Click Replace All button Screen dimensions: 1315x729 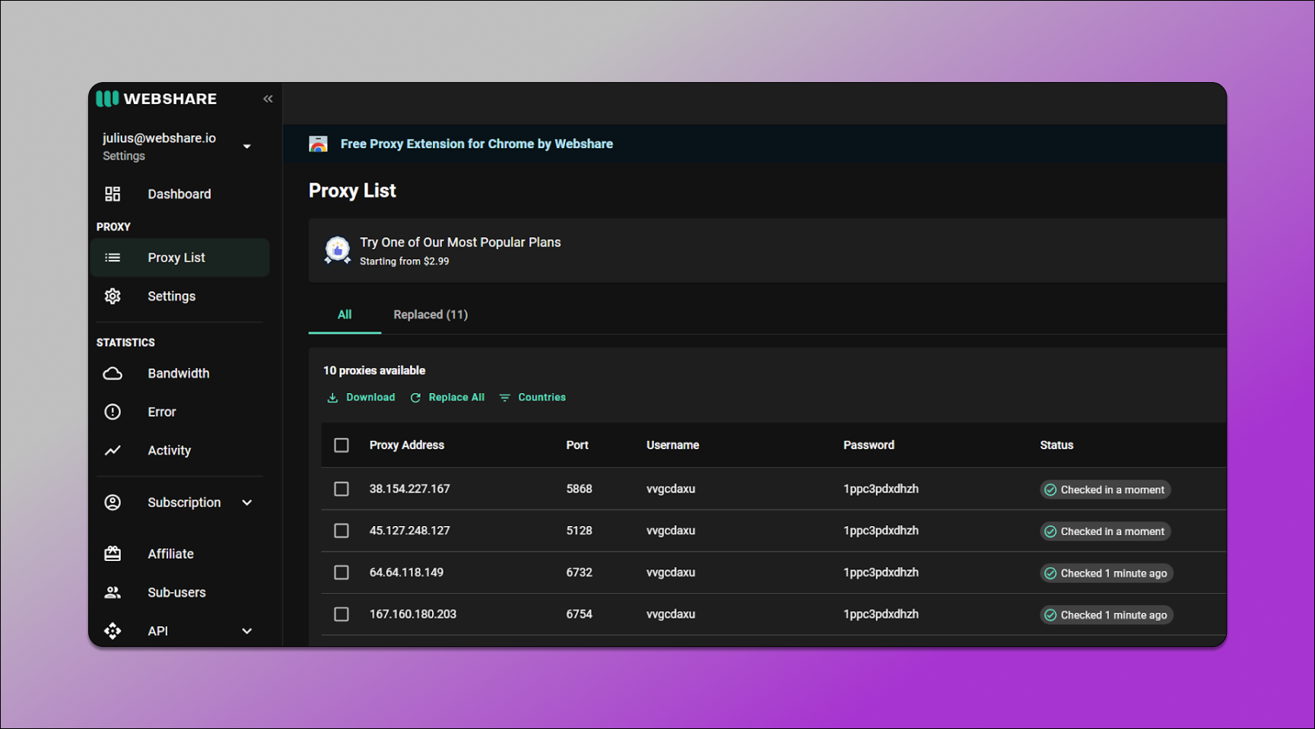[x=447, y=398]
